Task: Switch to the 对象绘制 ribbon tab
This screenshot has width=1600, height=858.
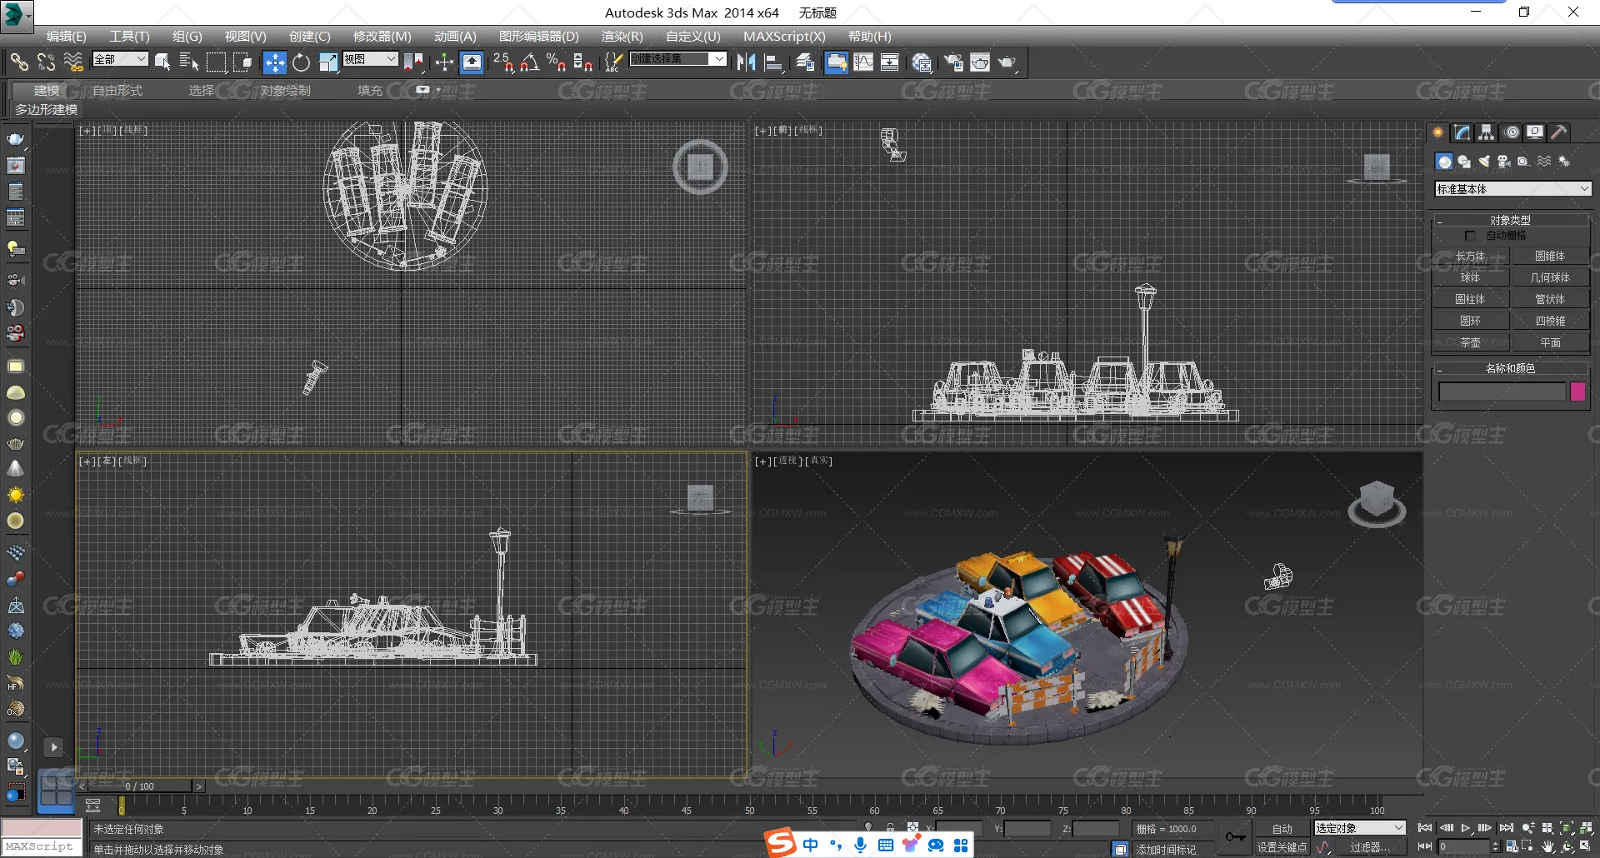Action: [x=285, y=90]
